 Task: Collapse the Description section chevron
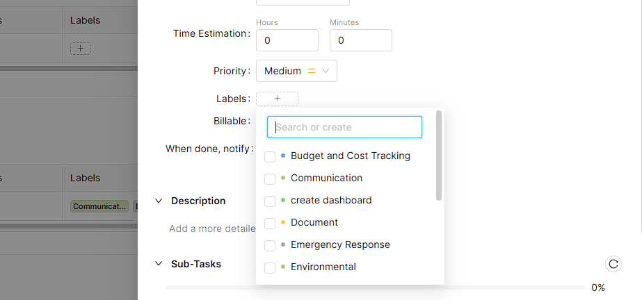(157, 201)
